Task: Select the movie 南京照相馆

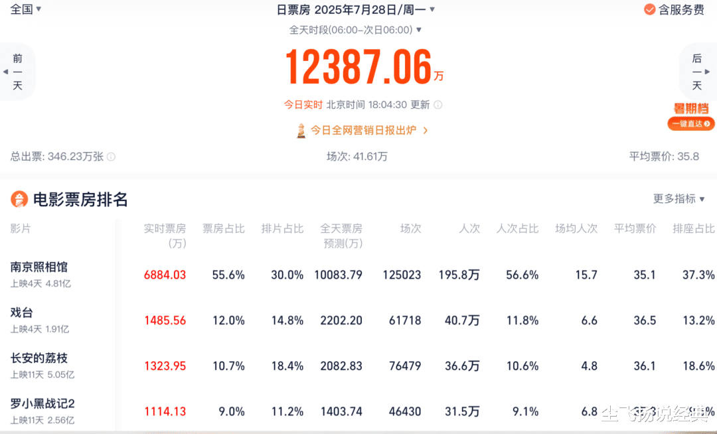Action: click(x=39, y=267)
